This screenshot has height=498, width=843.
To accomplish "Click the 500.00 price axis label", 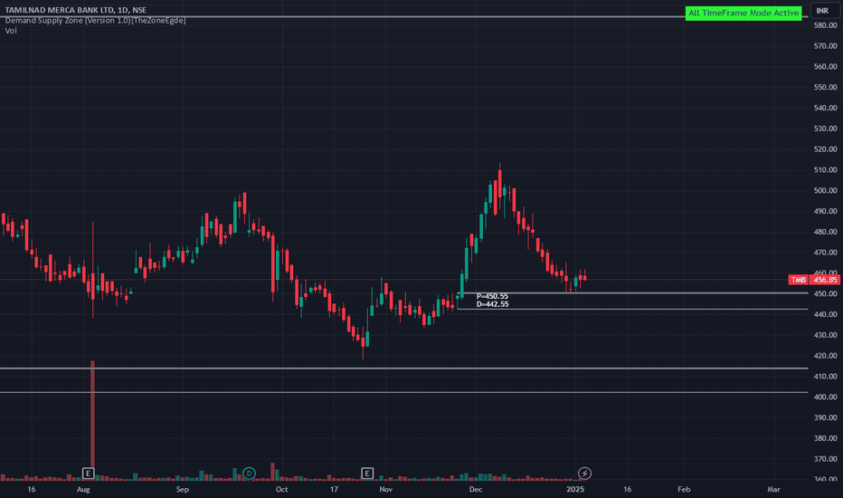I will tap(825, 190).
